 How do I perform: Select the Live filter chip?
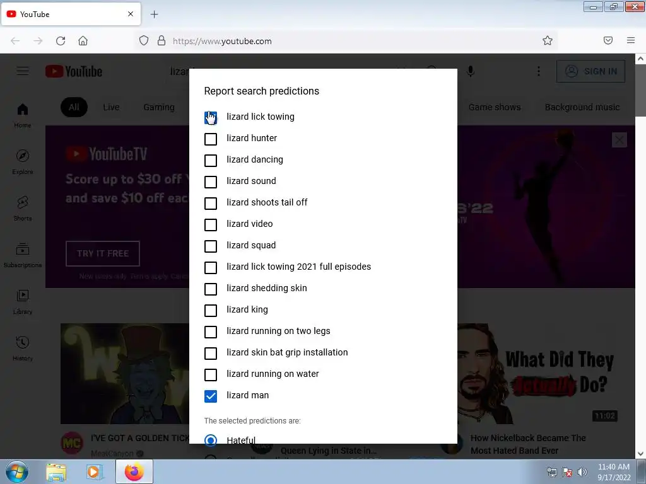[111, 107]
